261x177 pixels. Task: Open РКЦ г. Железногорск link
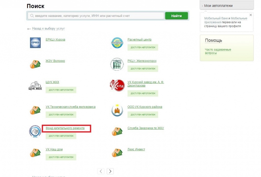(142, 61)
